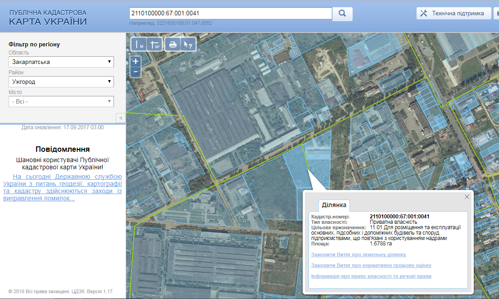The height and width of the screenshot is (299, 499).
Task: Collapse the left sidebar panel arrow
Action: click(121, 118)
